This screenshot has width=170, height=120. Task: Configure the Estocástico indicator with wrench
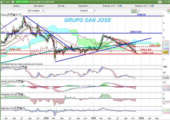point(20,67)
